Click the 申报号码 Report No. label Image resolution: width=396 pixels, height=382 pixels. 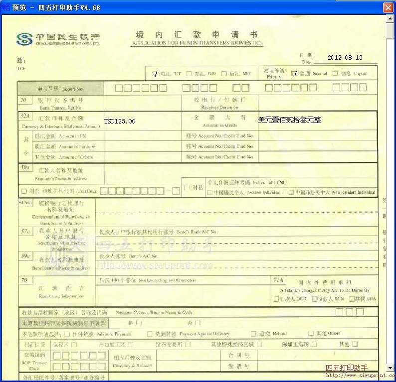pos(61,89)
